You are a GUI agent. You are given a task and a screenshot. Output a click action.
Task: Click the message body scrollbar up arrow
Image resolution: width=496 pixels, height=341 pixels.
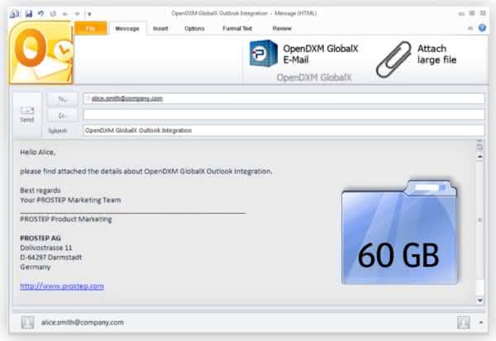pos(479,157)
